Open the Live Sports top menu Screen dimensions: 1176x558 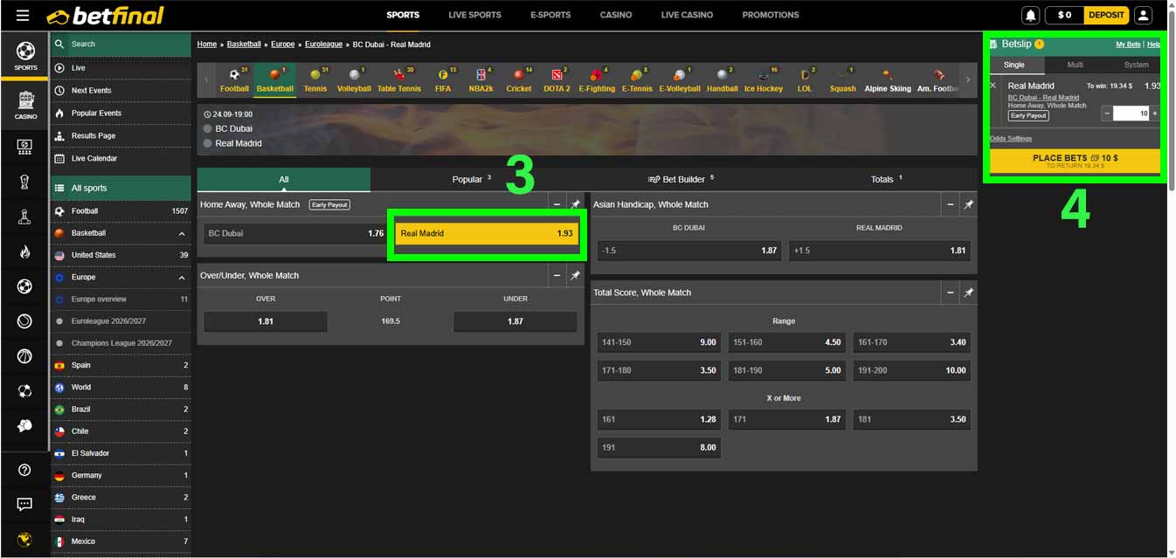coord(474,15)
